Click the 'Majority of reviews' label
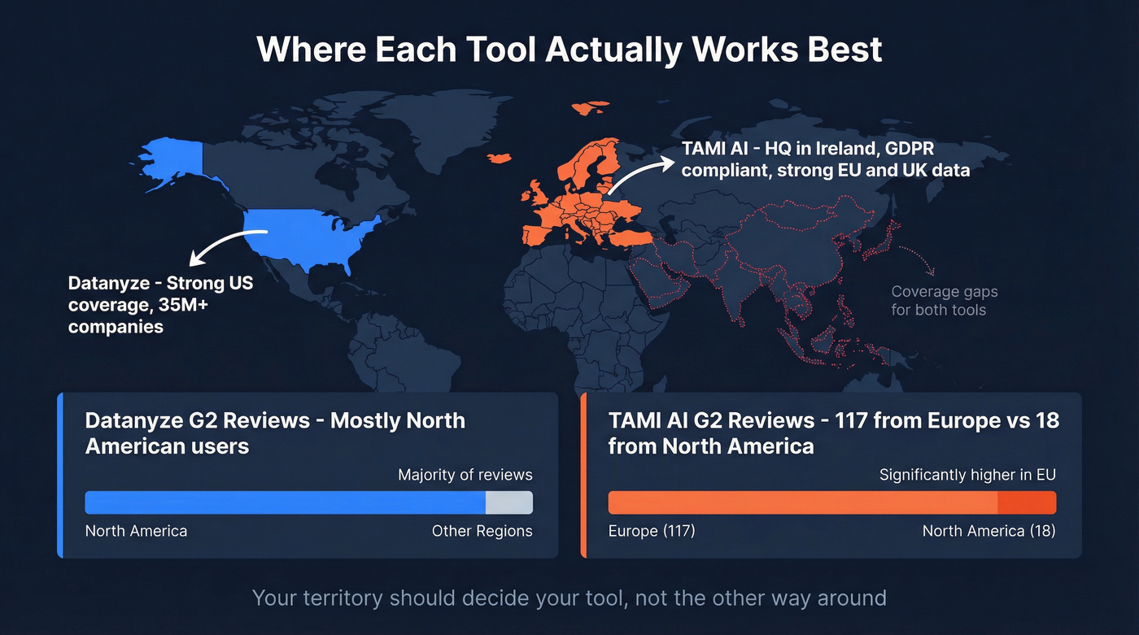 point(465,475)
